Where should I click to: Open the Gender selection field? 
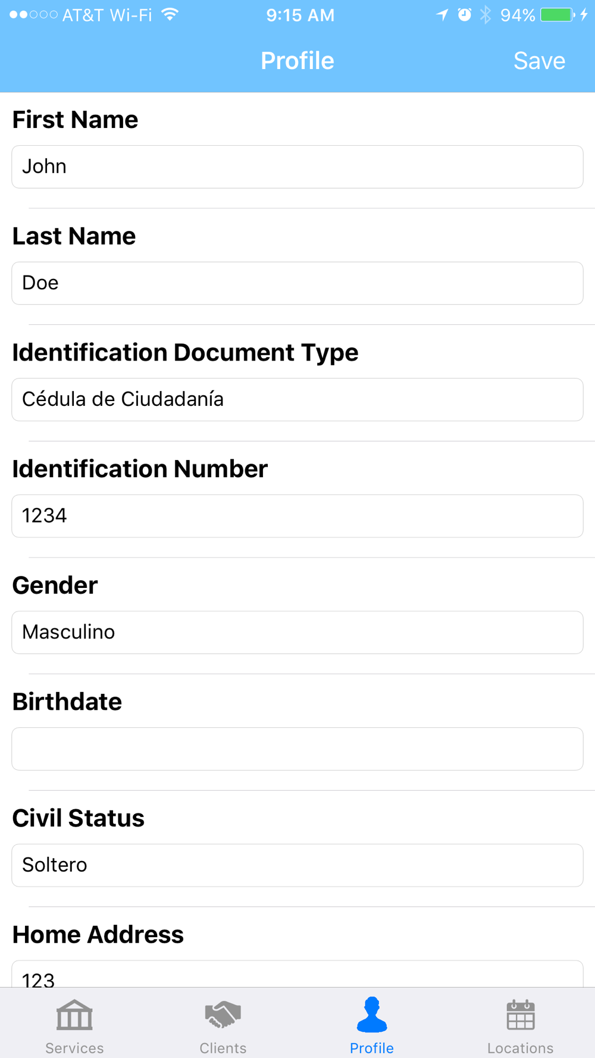click(x=297, y=632)
